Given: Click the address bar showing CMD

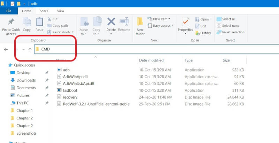Looking at the screenshot, I should (x=157, y=49).
